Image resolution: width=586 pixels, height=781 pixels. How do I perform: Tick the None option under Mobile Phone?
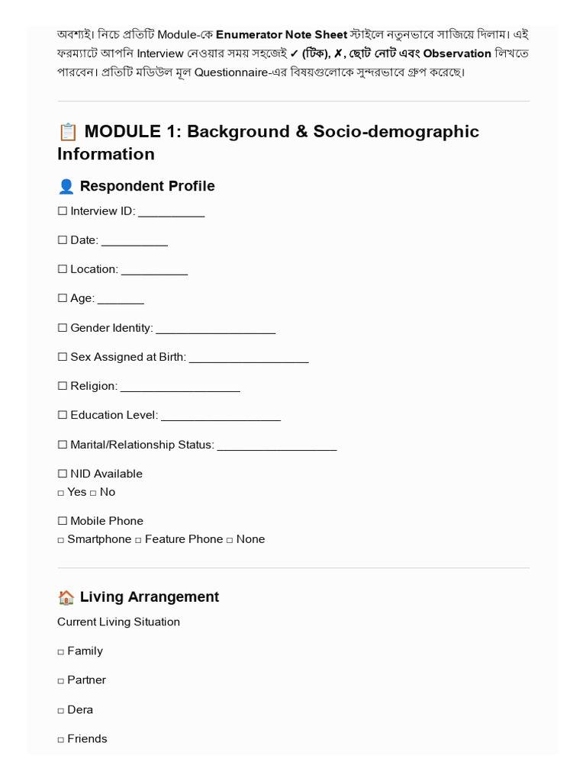tap(230, 541)
